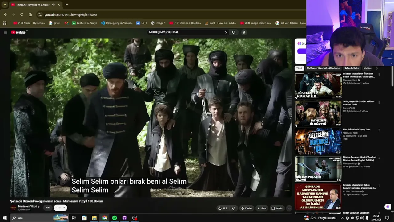This screenshot has height=222, width=394.
Task: Show more filter chips with arrow
Action: (376, 68)
